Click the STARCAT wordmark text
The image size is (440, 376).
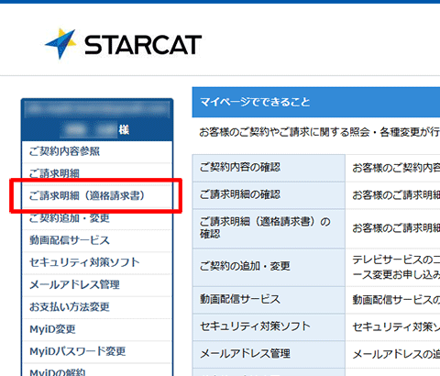pyautogui.click(x=143, y=45)
